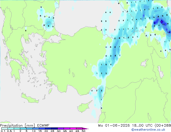This screenshot has height=132, width=171.
Task: Click the legend arrow tip beyond 50
Action: (85, 128)
